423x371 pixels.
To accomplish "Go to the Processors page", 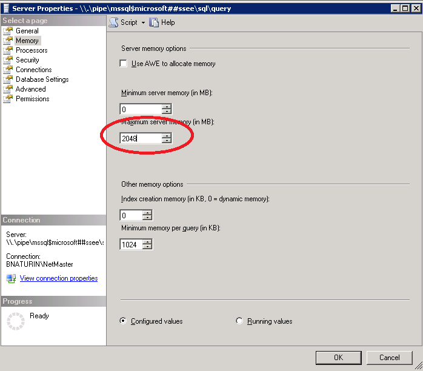I will [32, 50].
